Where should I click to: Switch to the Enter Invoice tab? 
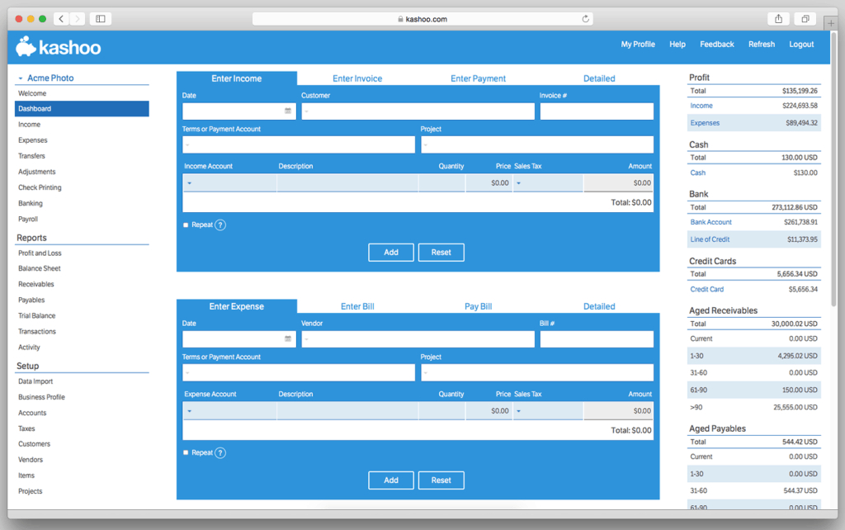[356, 78]
